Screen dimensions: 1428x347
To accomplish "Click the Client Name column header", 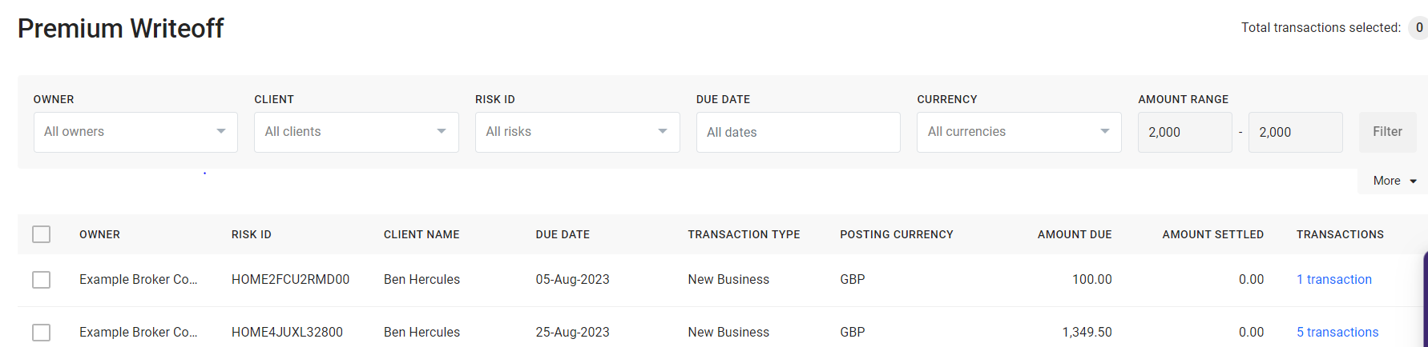I will (422, 234).
